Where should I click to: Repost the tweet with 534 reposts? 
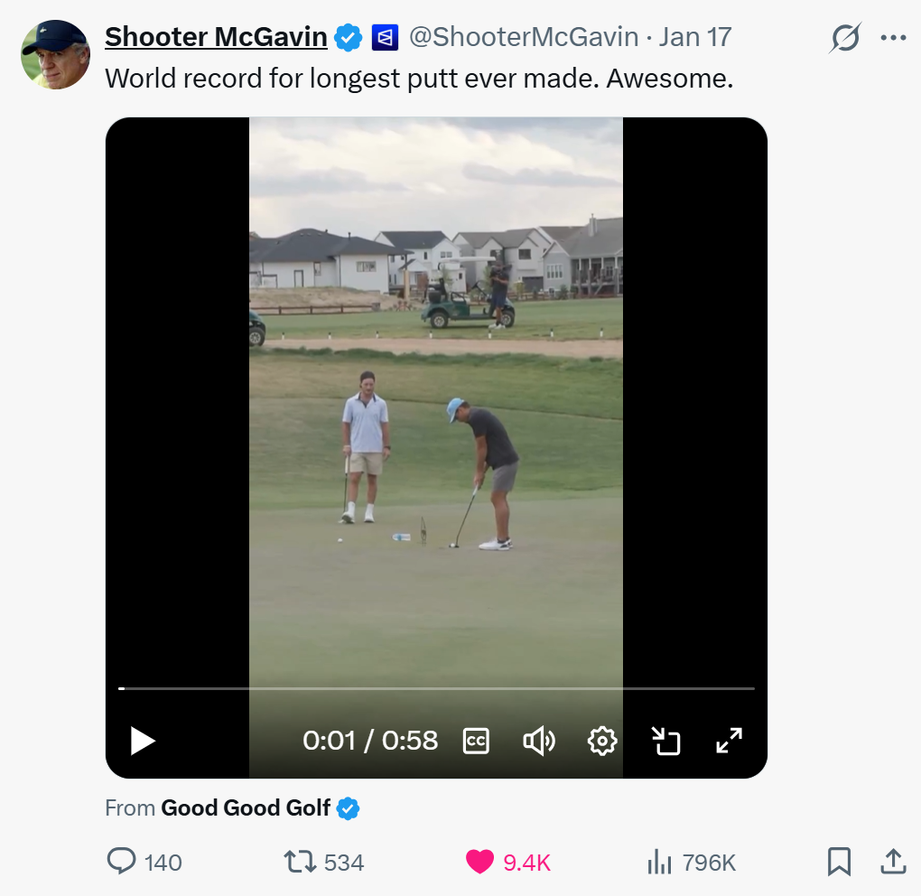click(x=300, y=862)
